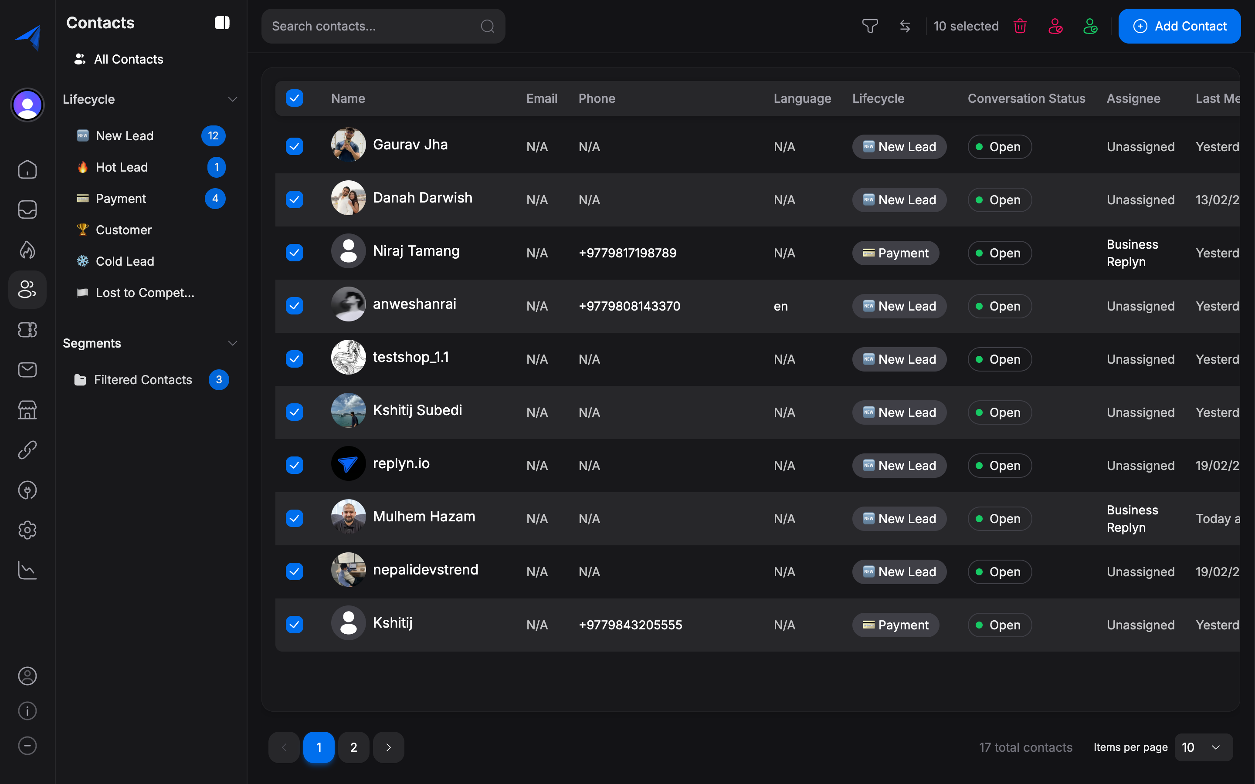
Task: Uncheck the select-all header checkbox
Action: coord(295,98)
